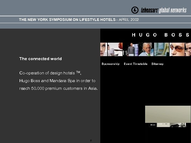Select the man in grey sweater thumbnail
Image resolution: width=191 pixels, height=143 pixels.
pyautogui.click(x=131, y=49)
